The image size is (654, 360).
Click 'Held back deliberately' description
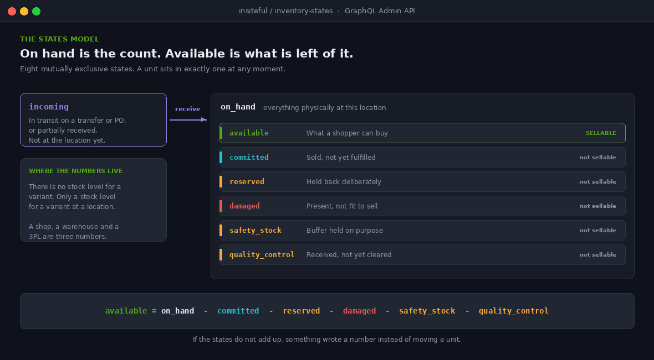coord(344,182)
